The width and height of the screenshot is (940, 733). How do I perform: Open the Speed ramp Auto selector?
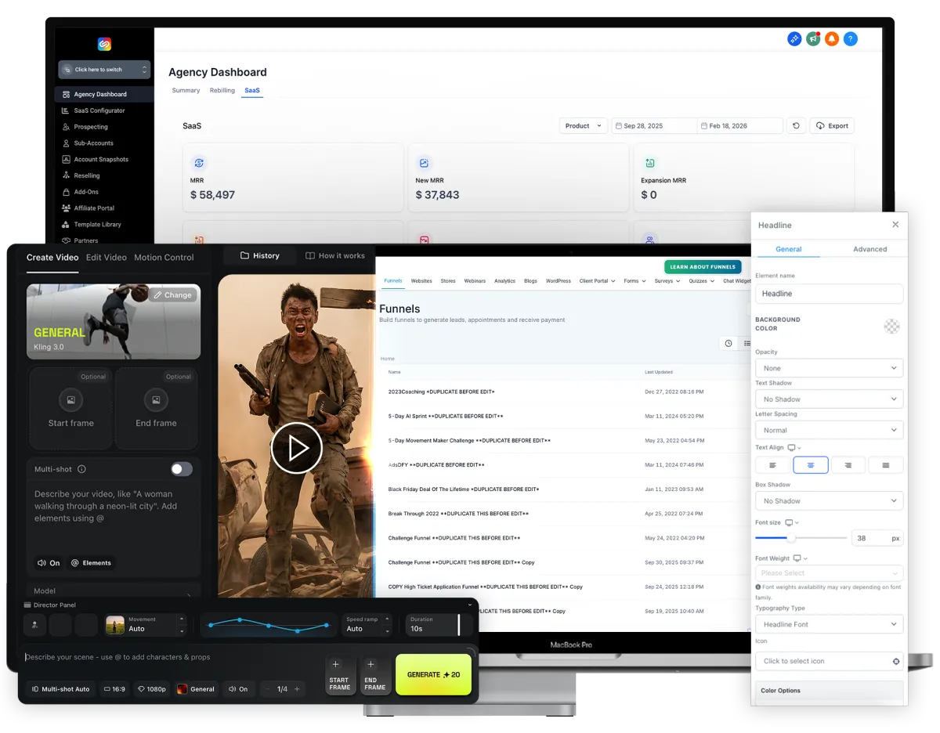pos(367,625)
